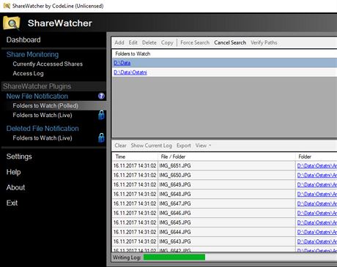Select Folders to Watch (Polled)

45,105
